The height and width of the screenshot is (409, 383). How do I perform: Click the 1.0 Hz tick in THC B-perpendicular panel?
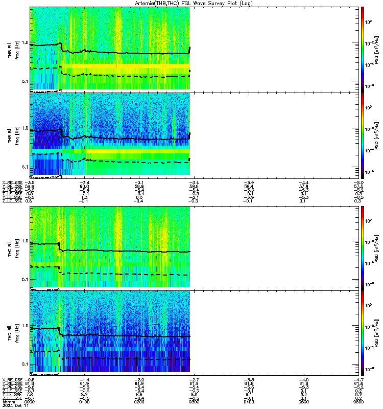(26, 241)
